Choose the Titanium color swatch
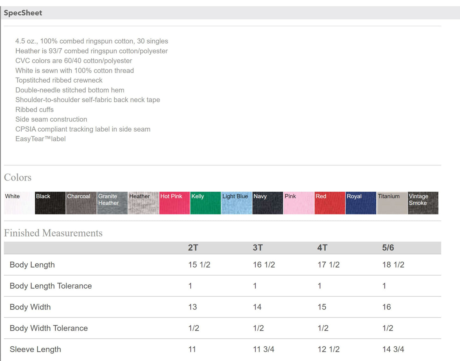Image resolution: width=460 pixels, height=361 pixels. tap(392, 203)
